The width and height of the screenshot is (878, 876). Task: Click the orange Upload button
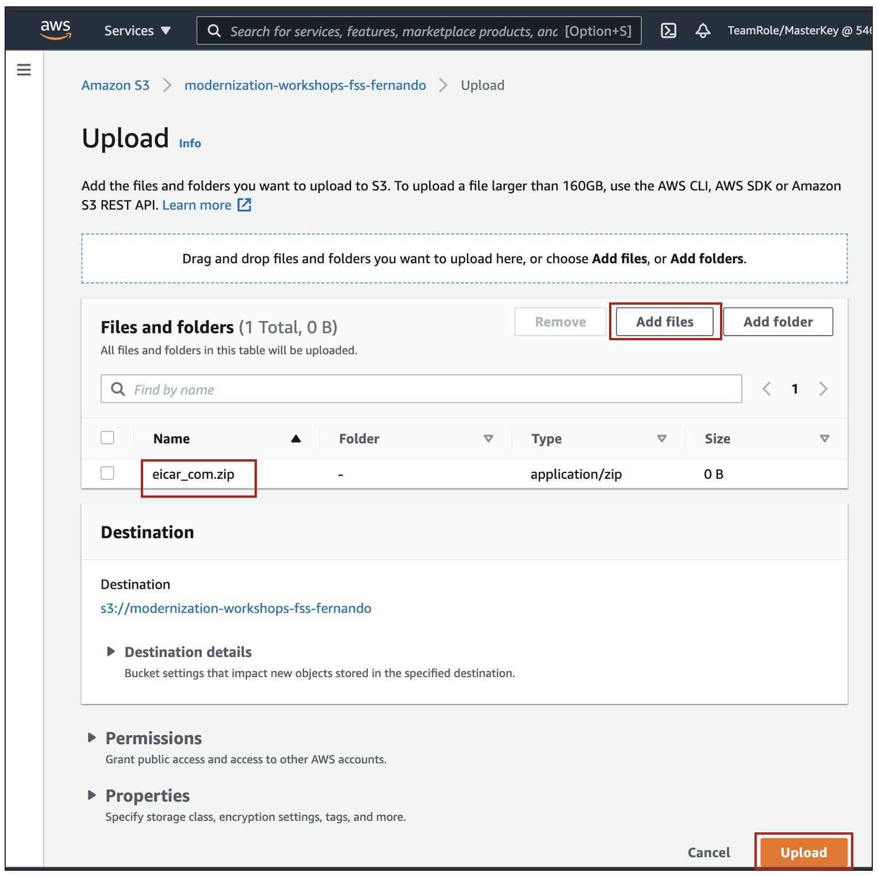coord(803,852)
